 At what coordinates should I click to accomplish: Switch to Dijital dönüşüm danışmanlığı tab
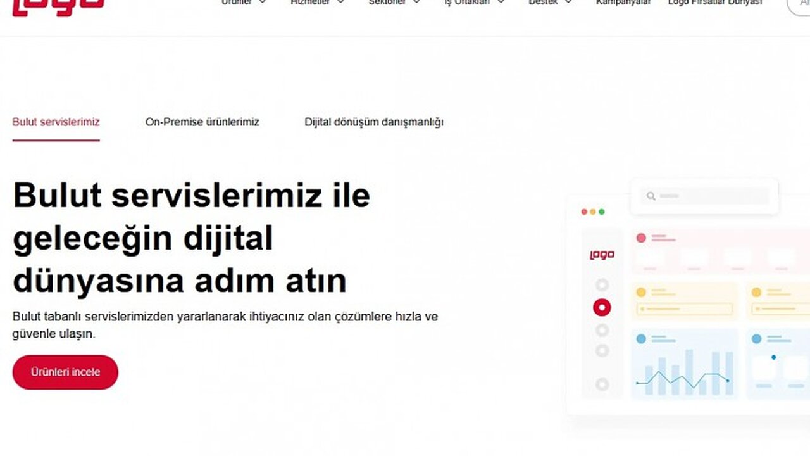pos(374,122)
